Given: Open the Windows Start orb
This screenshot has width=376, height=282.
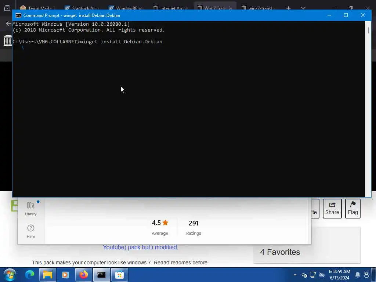Looking at the screenshot, I should pyautogui.click(x=10, y=275).
